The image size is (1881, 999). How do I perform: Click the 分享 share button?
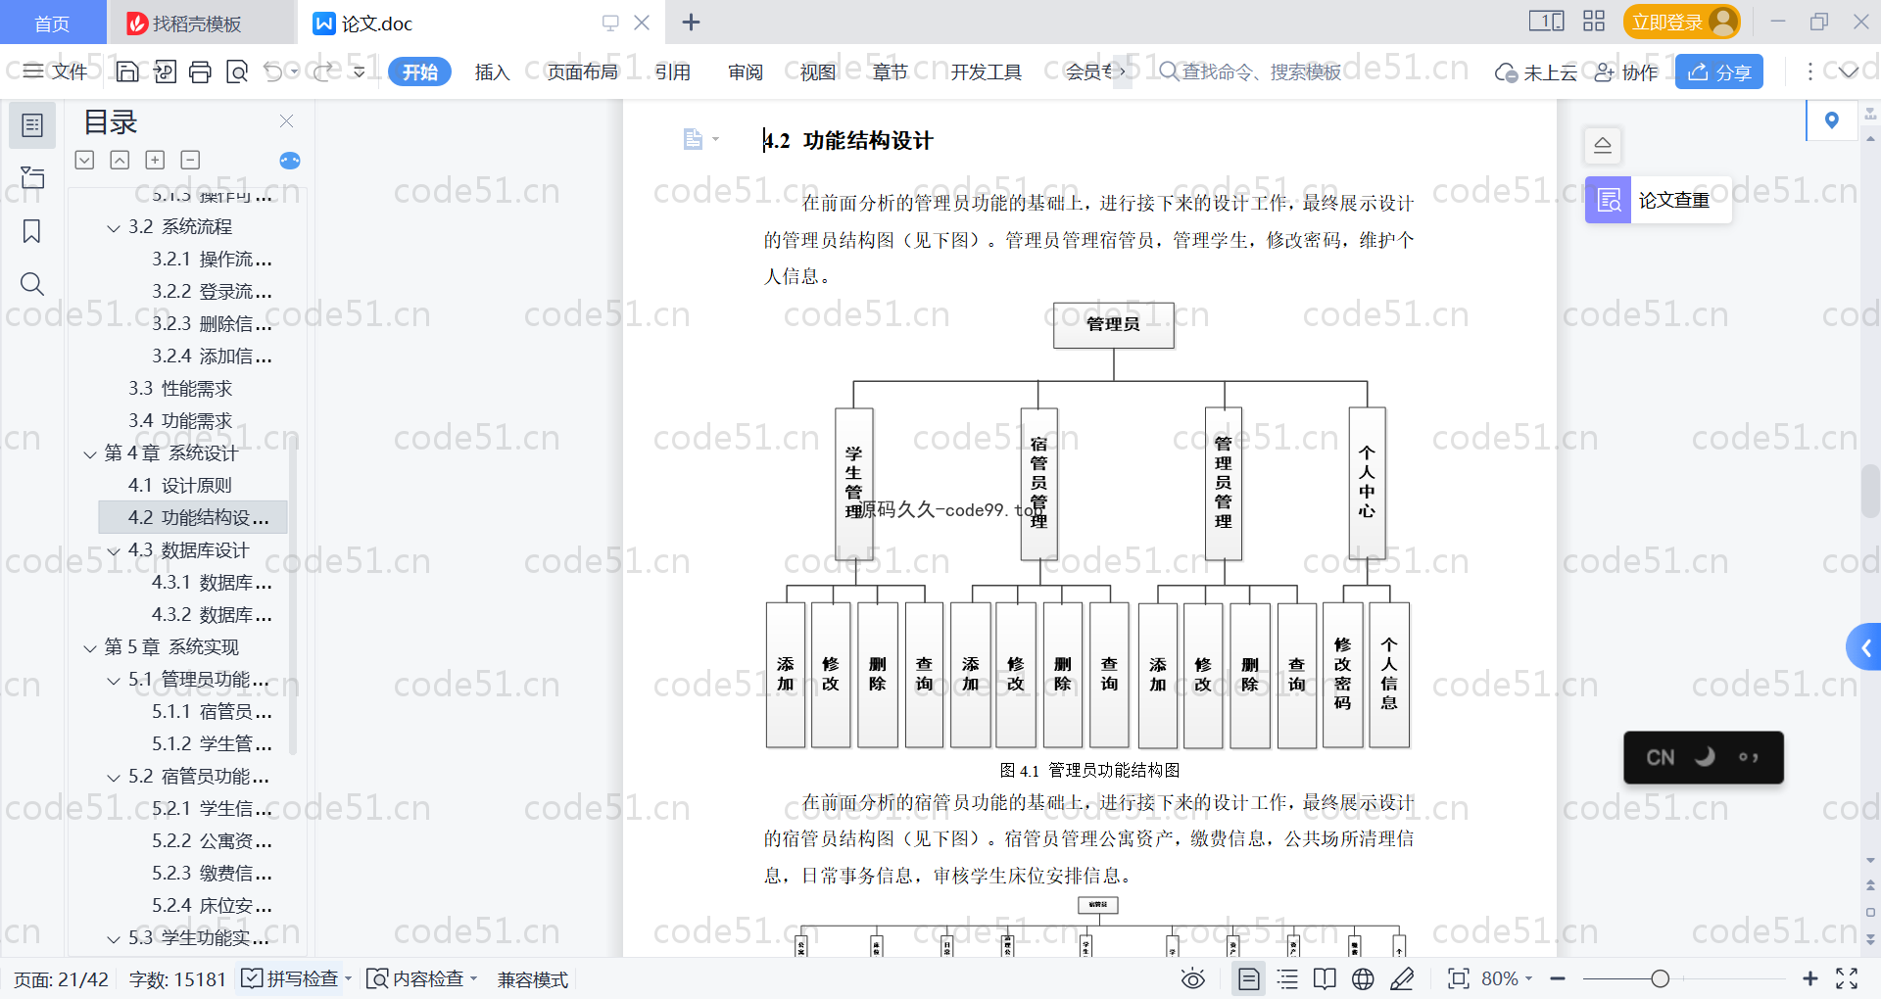click(1719, 71)
